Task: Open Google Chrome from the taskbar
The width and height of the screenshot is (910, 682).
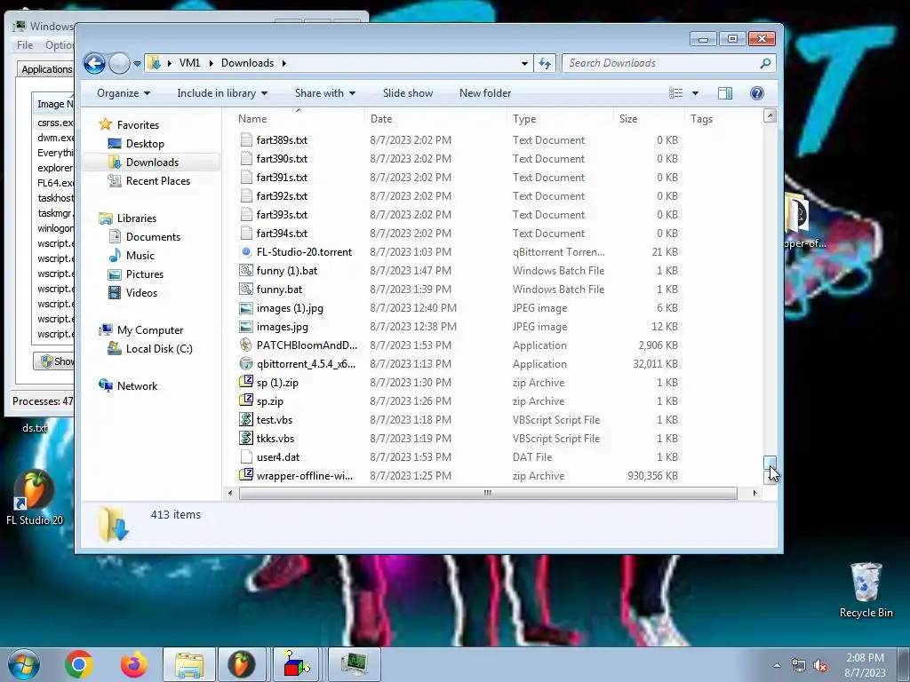Action: [x=79, y=664]
